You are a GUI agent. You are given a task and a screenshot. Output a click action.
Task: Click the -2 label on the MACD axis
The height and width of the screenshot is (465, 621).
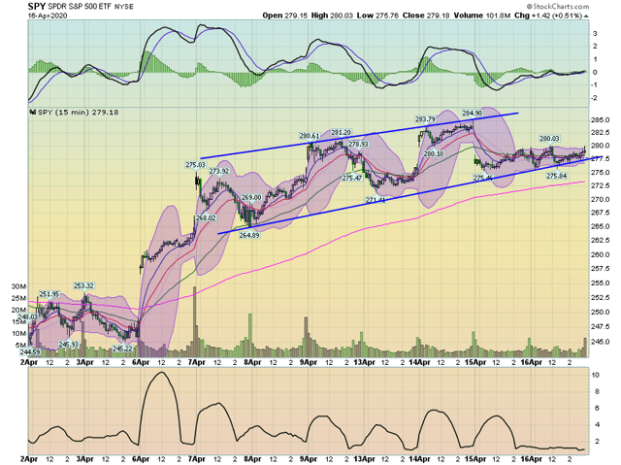pyautogui.click(x=595, y=98)
